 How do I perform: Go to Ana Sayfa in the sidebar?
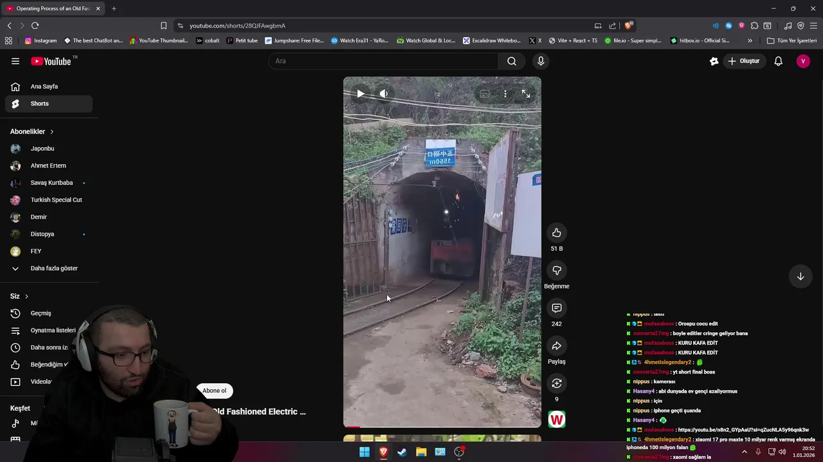point(49,87)
